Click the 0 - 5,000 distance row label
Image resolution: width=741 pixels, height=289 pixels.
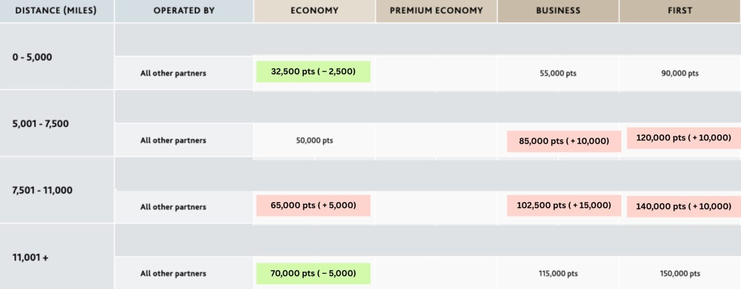[32, 57]
